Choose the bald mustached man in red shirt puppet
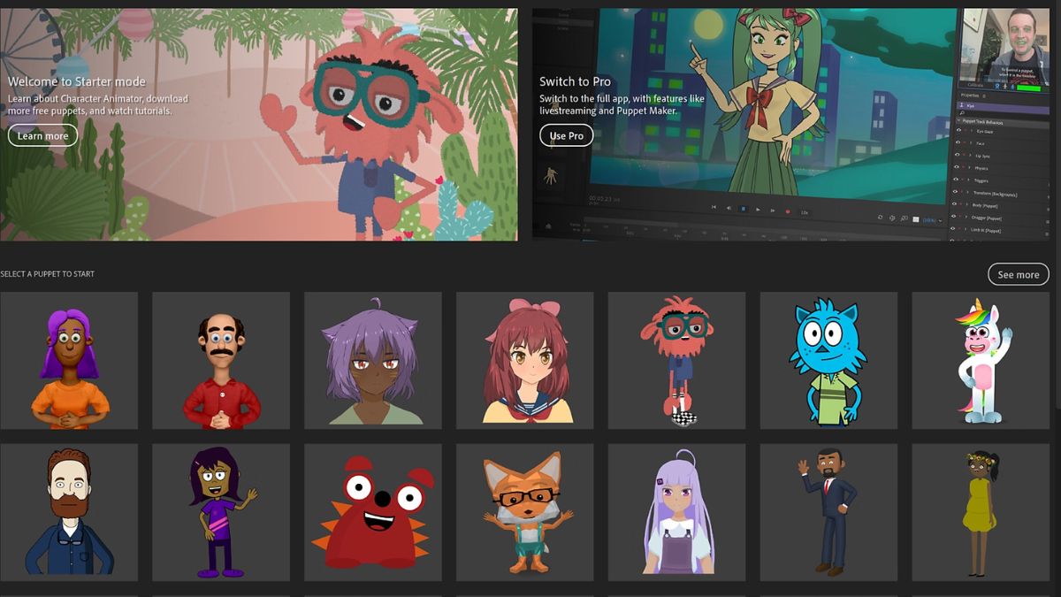 click(221, 361)
